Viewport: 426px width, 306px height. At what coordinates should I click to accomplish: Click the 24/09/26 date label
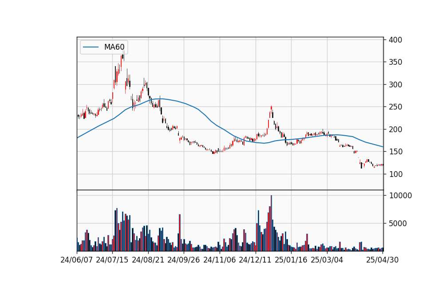(x=184, y=260)
